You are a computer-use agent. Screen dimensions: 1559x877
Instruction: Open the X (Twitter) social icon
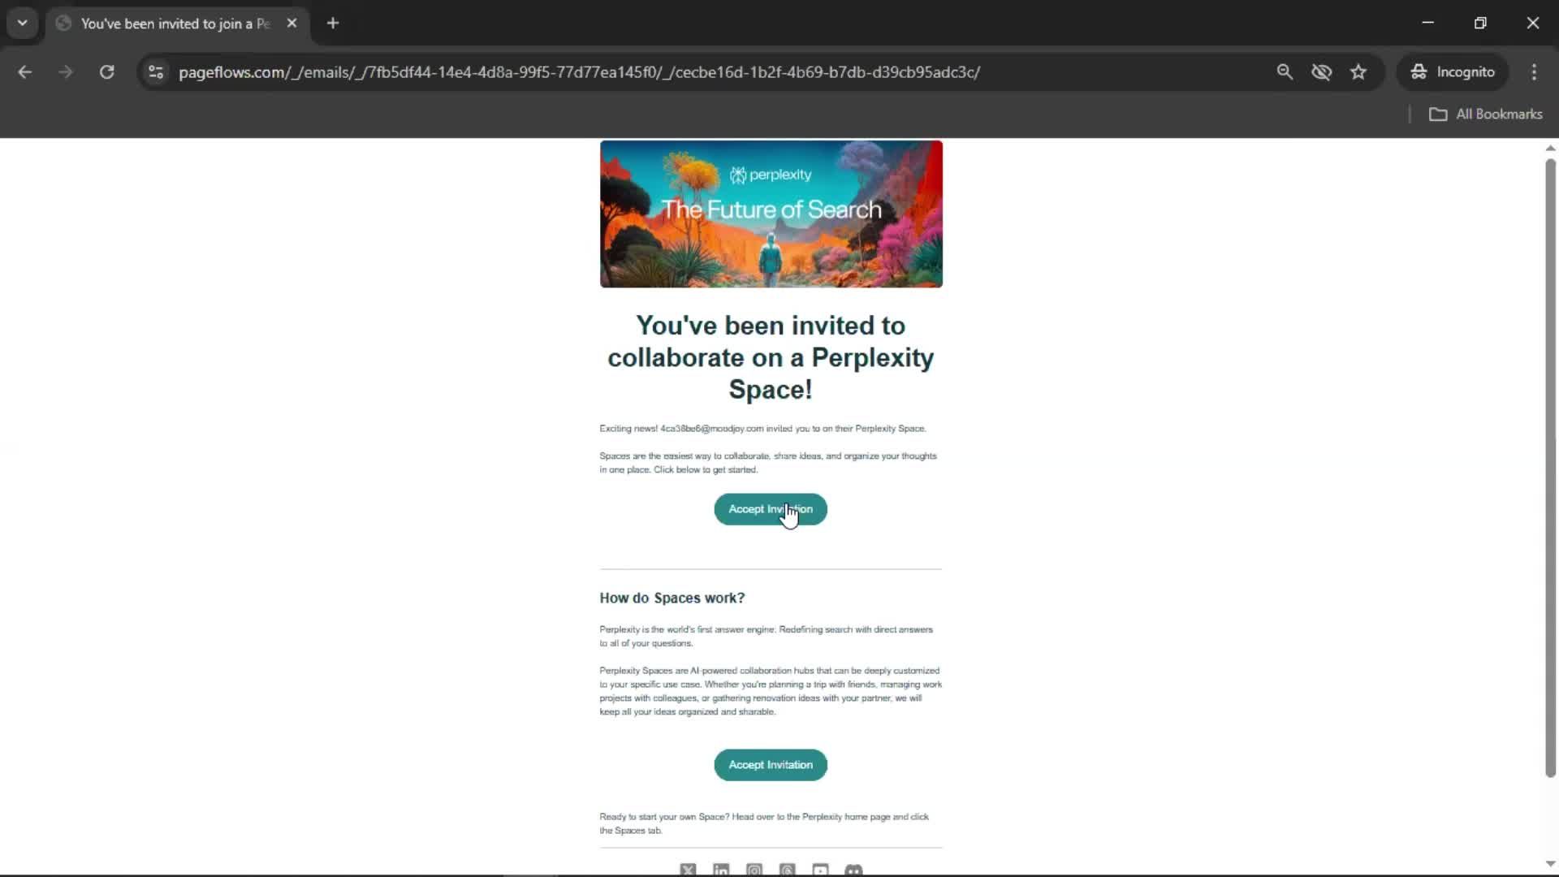tap(688, 870)
